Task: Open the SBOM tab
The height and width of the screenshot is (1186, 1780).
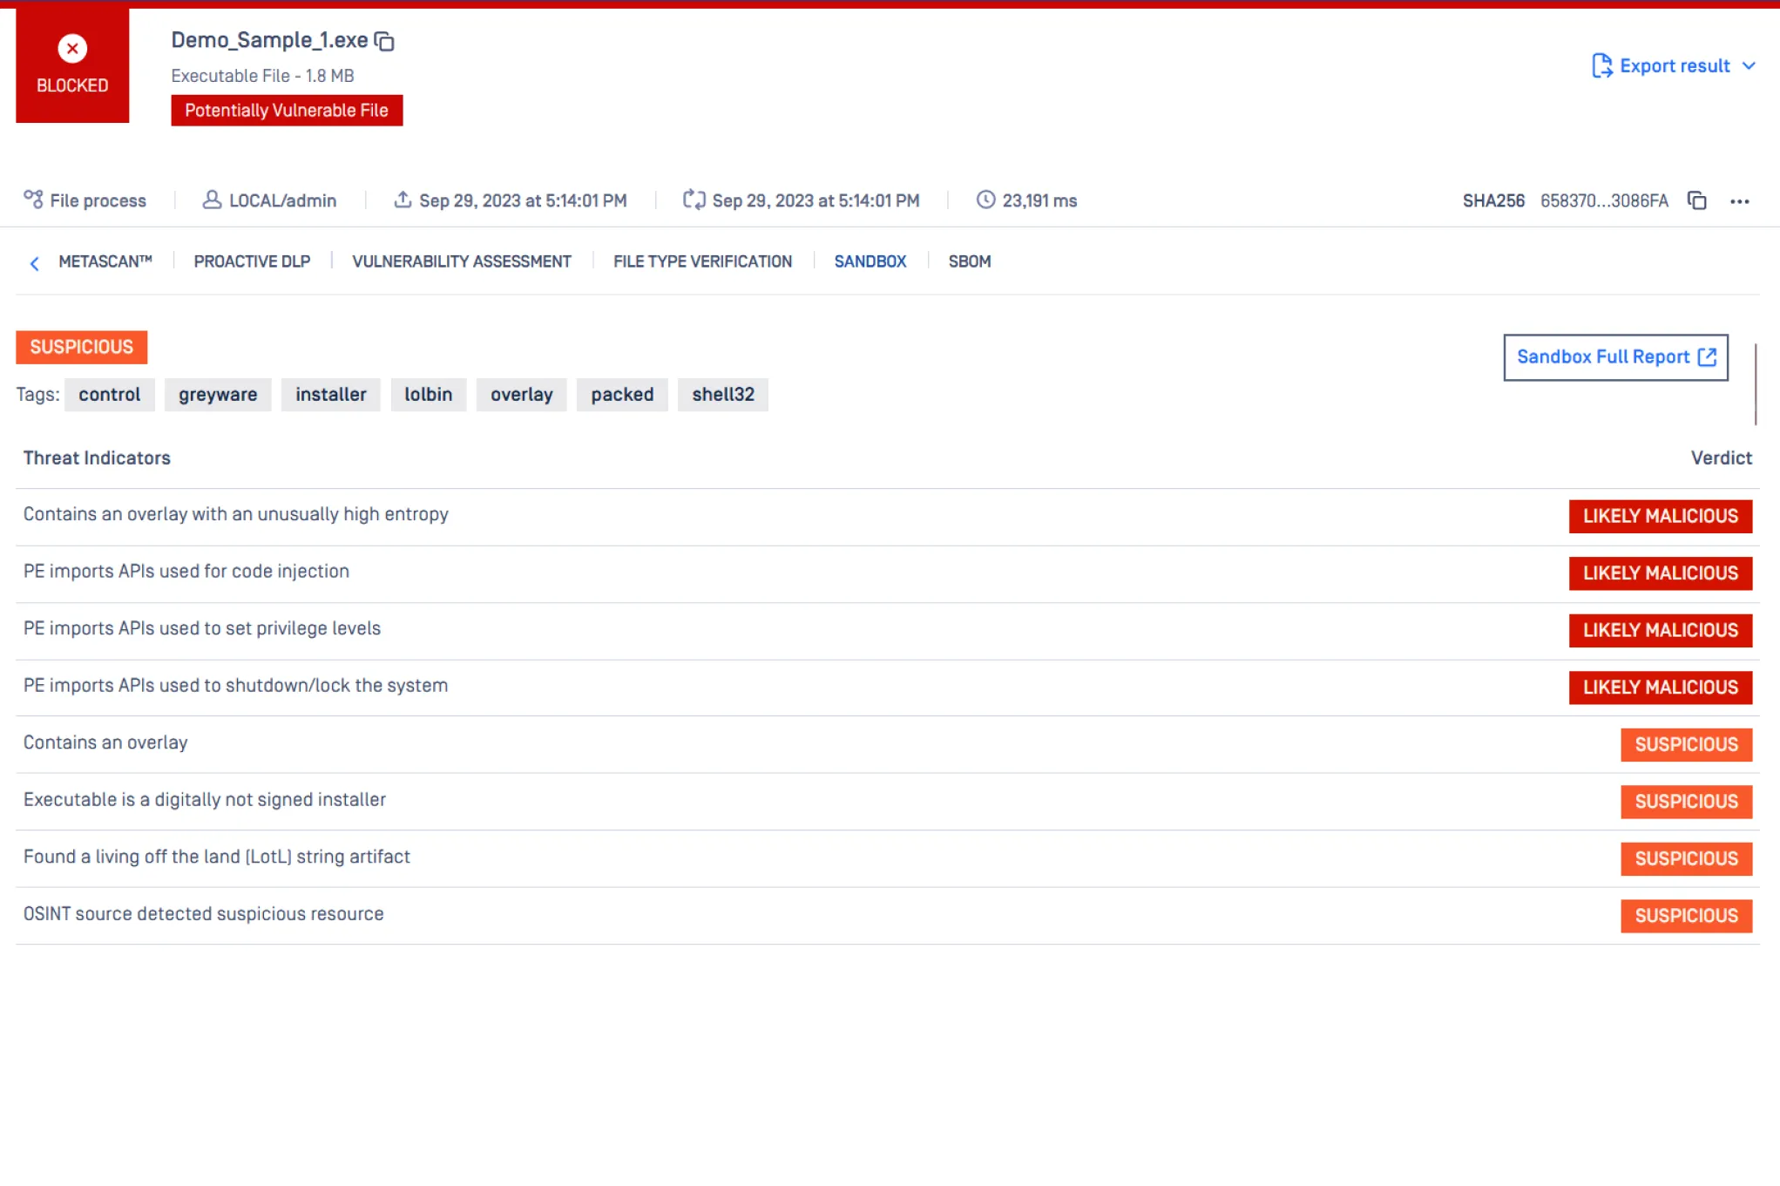Action: tap(969, 261)
